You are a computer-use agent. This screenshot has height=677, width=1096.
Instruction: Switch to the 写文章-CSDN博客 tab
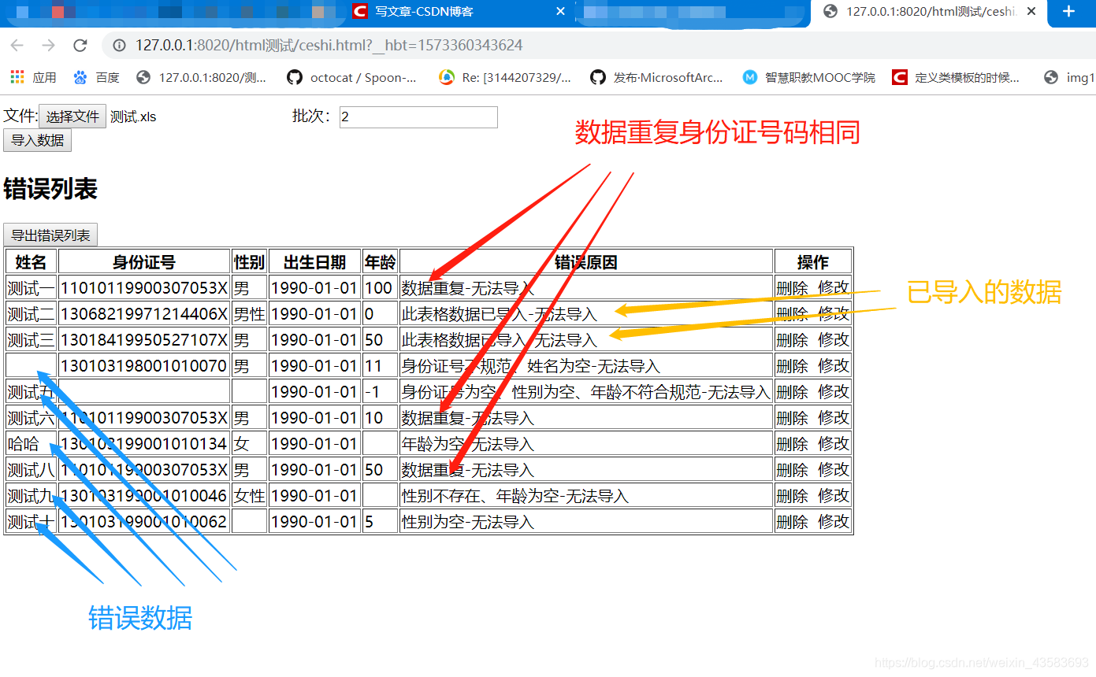click(x=461, y=12)
